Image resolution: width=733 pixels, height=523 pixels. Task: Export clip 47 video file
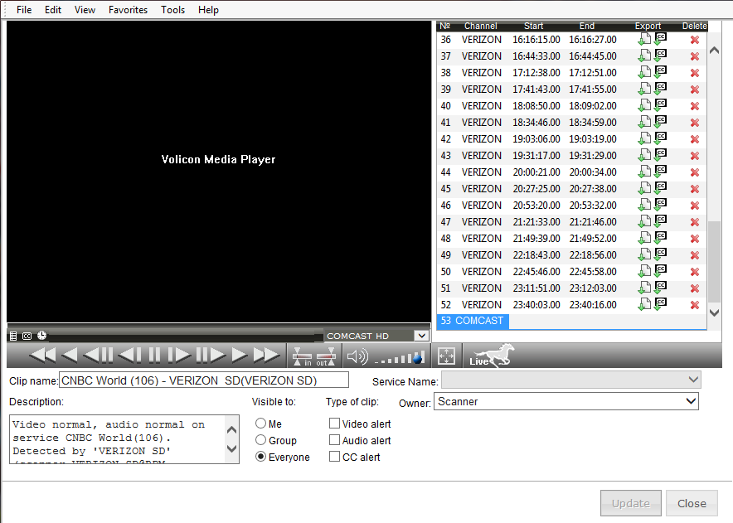coord(644,222)
